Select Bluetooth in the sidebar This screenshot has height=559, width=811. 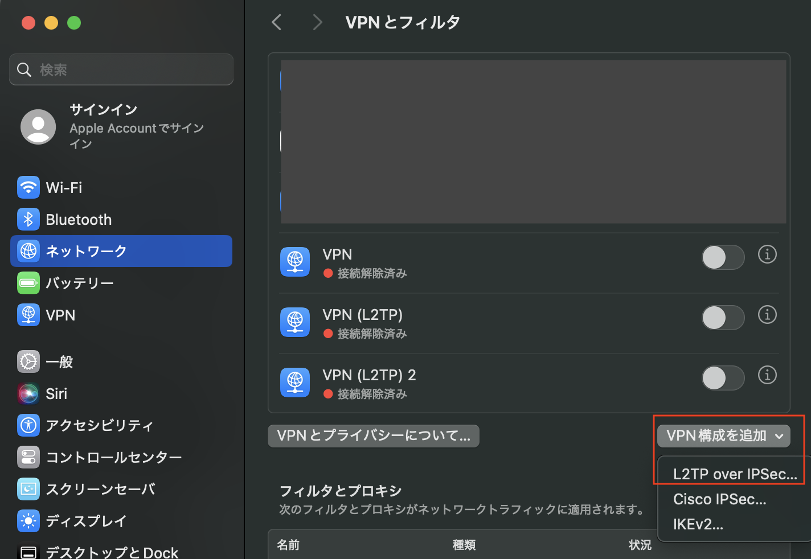pyautogui.click(x=121, y=219)
